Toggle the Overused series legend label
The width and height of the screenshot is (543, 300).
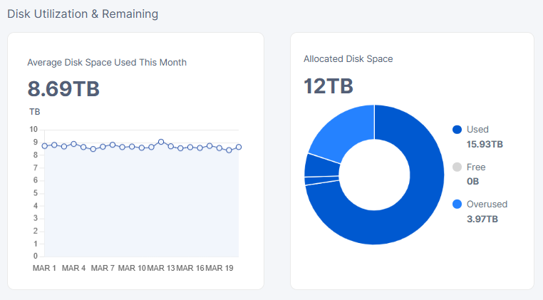click(x=487, y=205)
